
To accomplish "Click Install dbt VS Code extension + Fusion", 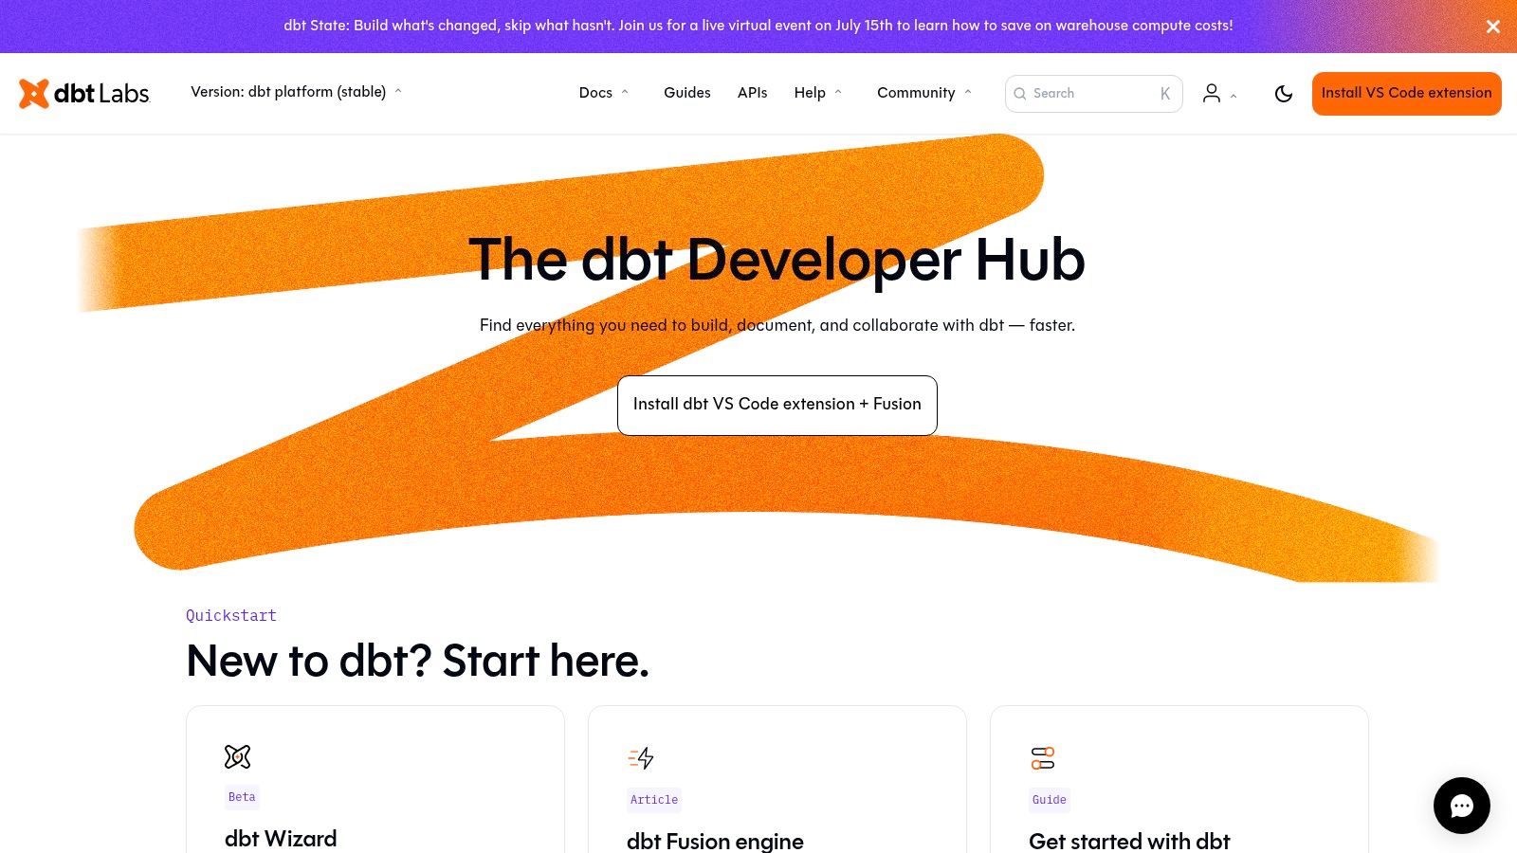I will pyautogui.click(x=777, y=406).
